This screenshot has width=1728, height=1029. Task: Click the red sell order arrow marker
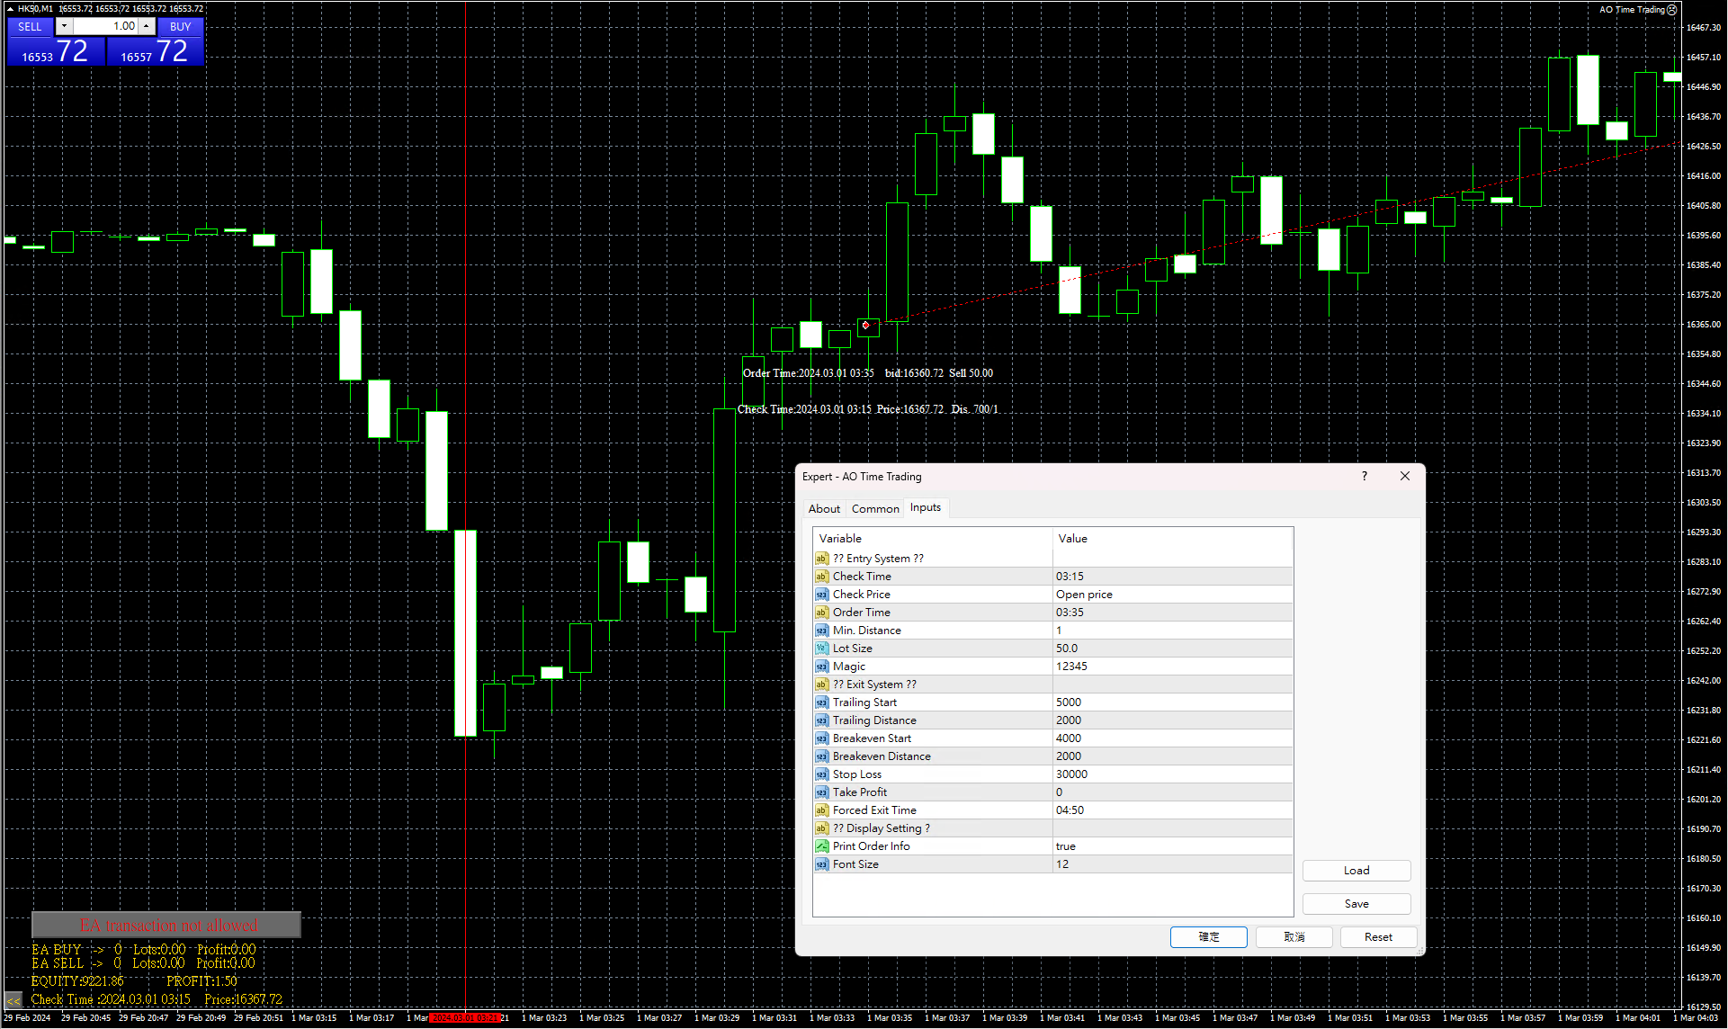click(x=865, y=326)
